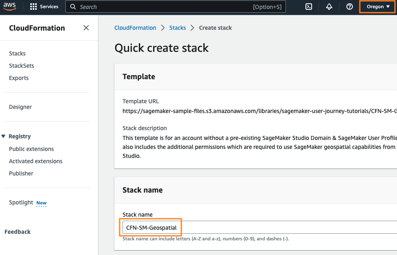
Task: Go to Stacks in sidebar
Action: click(17, 53)
